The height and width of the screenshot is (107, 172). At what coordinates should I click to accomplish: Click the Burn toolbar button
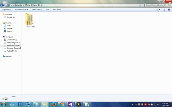click(x=47, y=10)
